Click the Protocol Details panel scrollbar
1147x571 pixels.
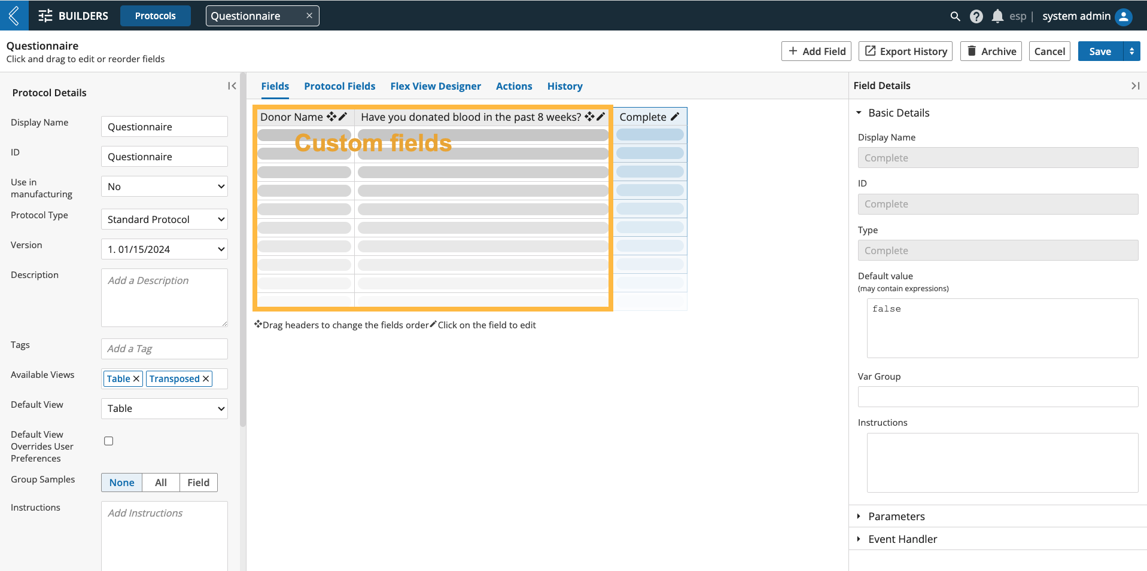click(x=243, y=250)
